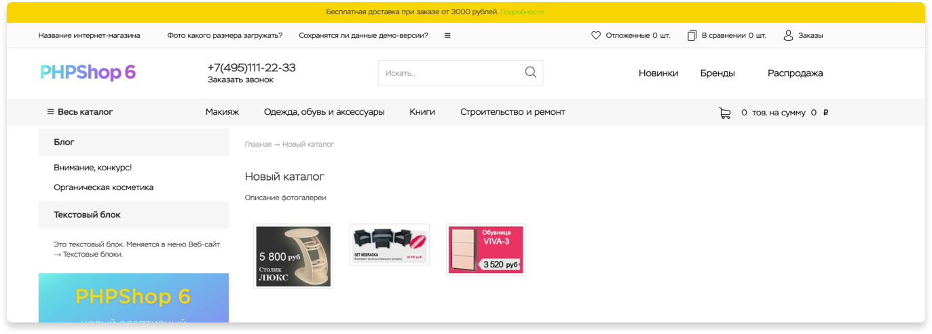Expand the Весь каталог menu

[x=80, y=112]
